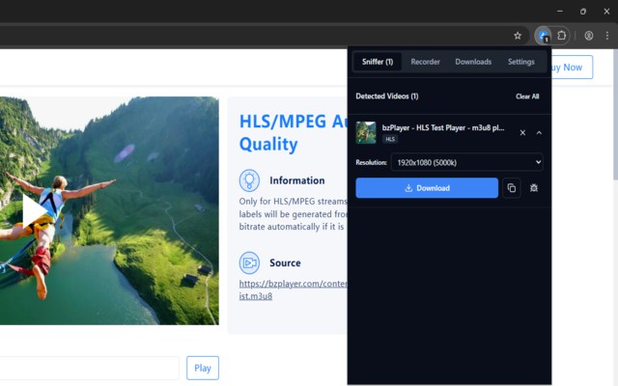Open the browser three-dot menu

607,36
